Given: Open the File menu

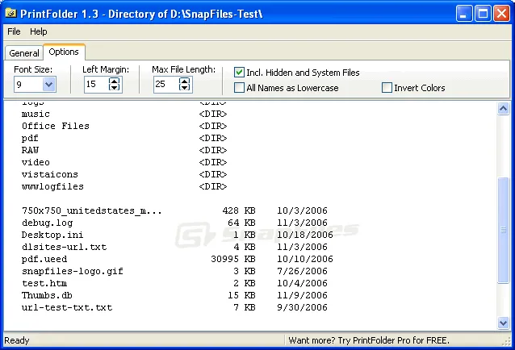Looking at the screenshot, I should 14,31.
